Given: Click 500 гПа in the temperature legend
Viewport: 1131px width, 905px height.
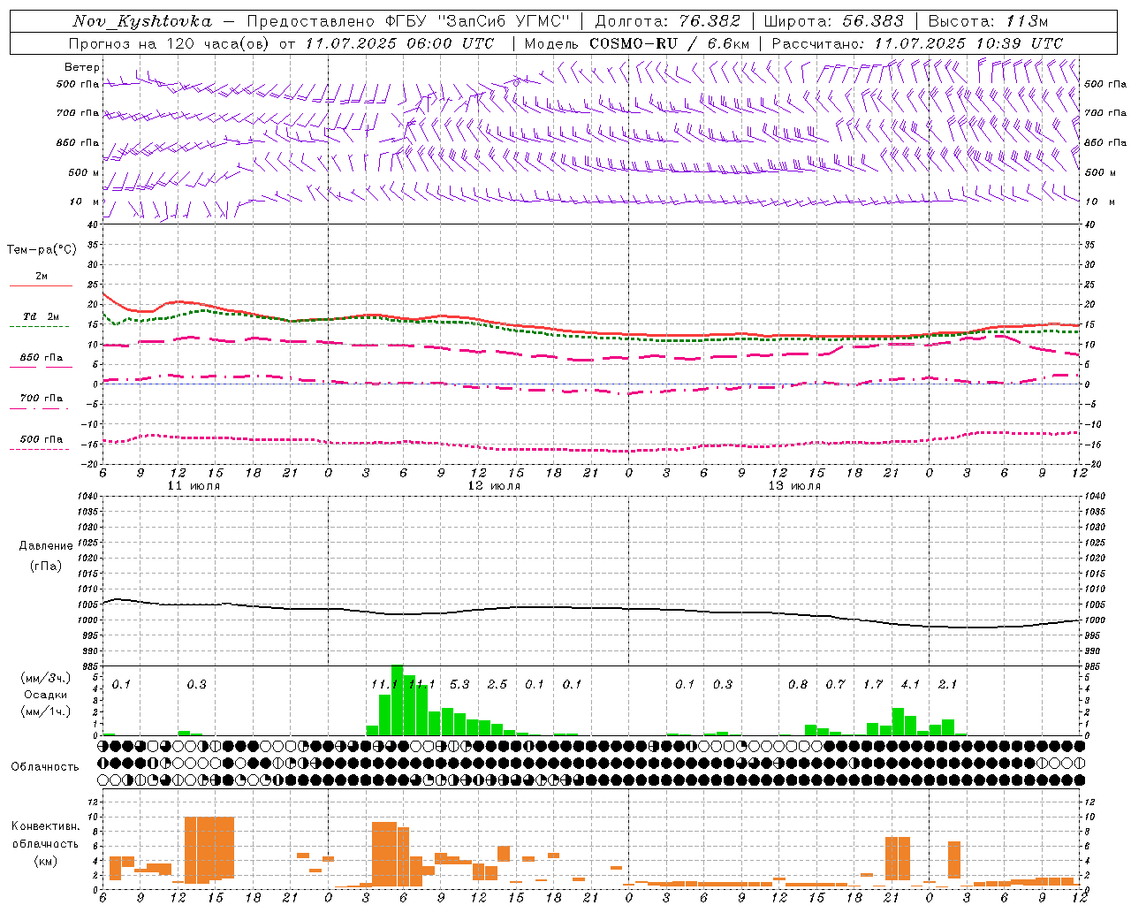Looking at the screenshot, I should click(x=42, y=439).
